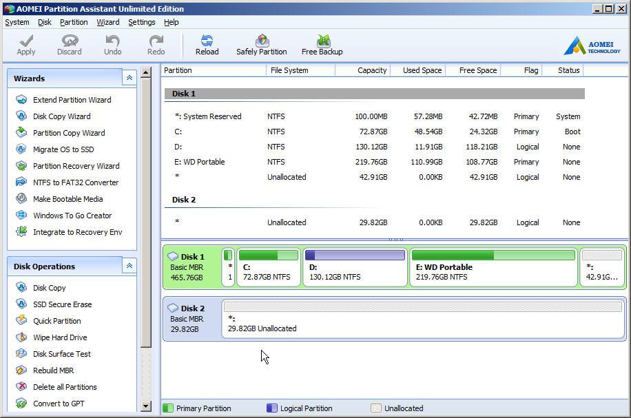Select the C: row in partition list
Image resolution: width=631 pixels, height=418 pixels.
point(374,132)
